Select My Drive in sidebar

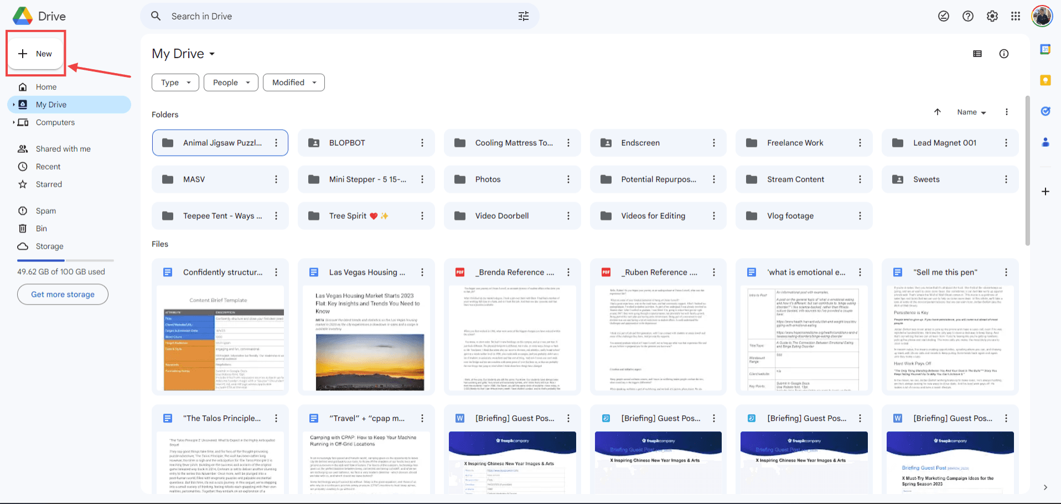pos(69,105)
